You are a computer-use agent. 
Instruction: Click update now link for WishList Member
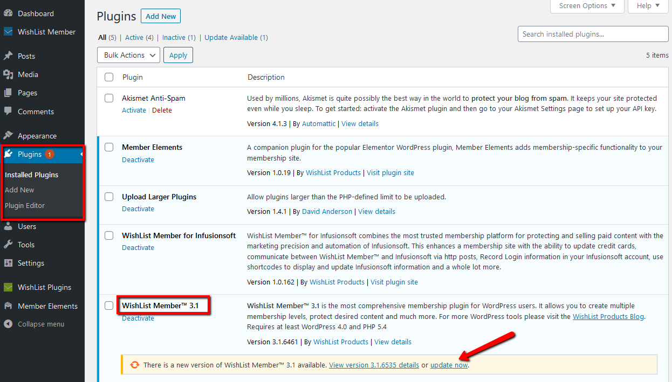click(449, 365)
